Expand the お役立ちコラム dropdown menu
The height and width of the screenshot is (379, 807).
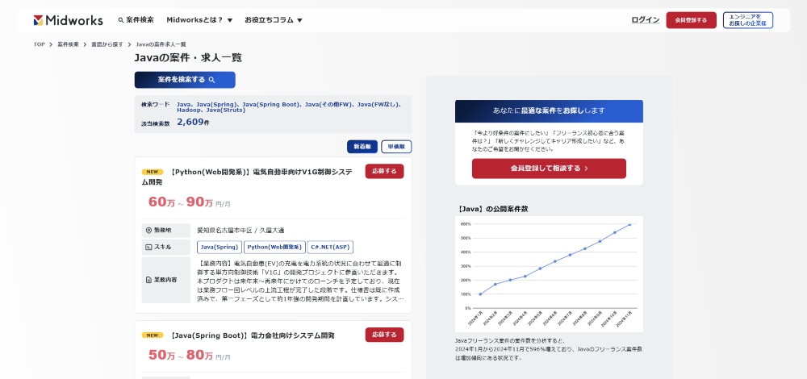point(274,20)
